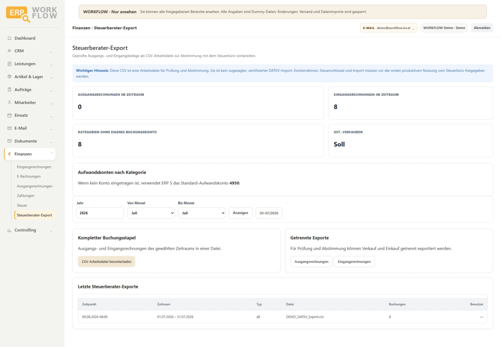The image size is (501, 347).
Task: Export Eingangsrechnungen under Getrennte Exporte
Action: [354, 262]
